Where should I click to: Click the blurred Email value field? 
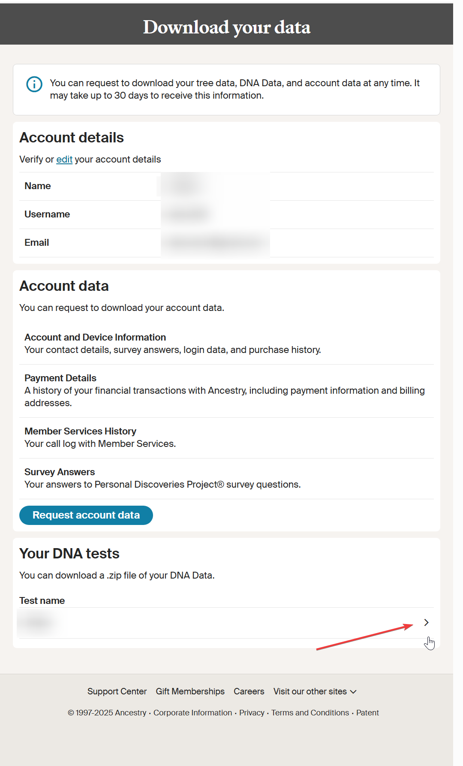(x=214, y=243)
